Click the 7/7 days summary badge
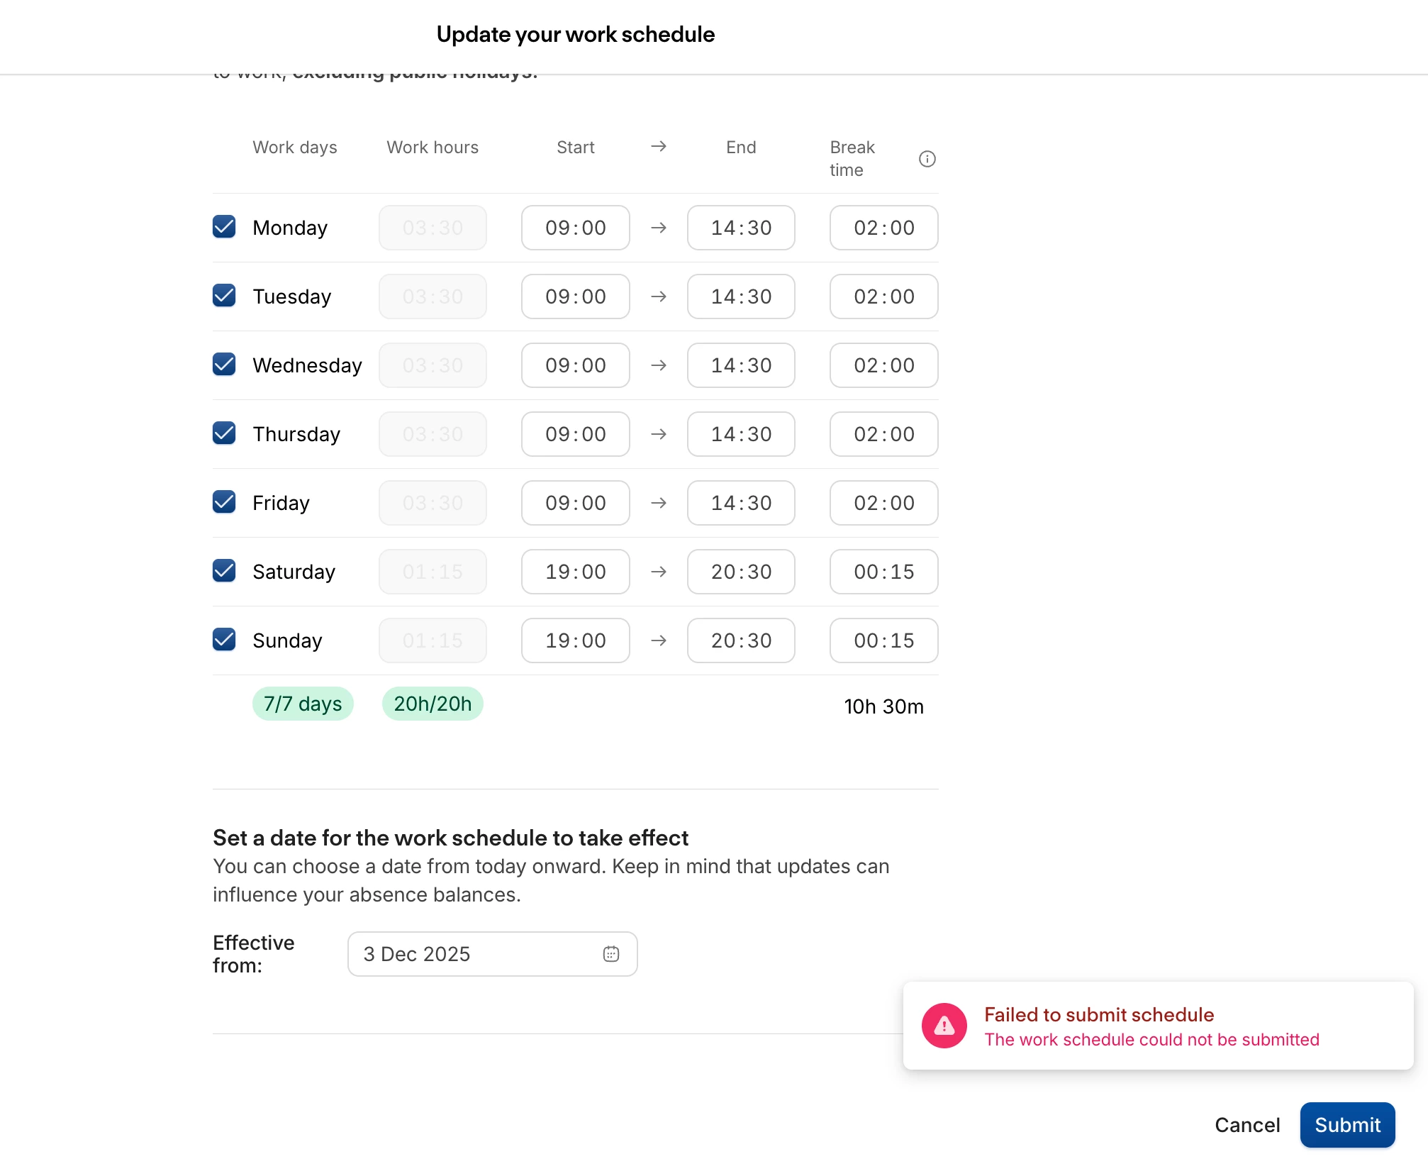 tap(303, 704)
